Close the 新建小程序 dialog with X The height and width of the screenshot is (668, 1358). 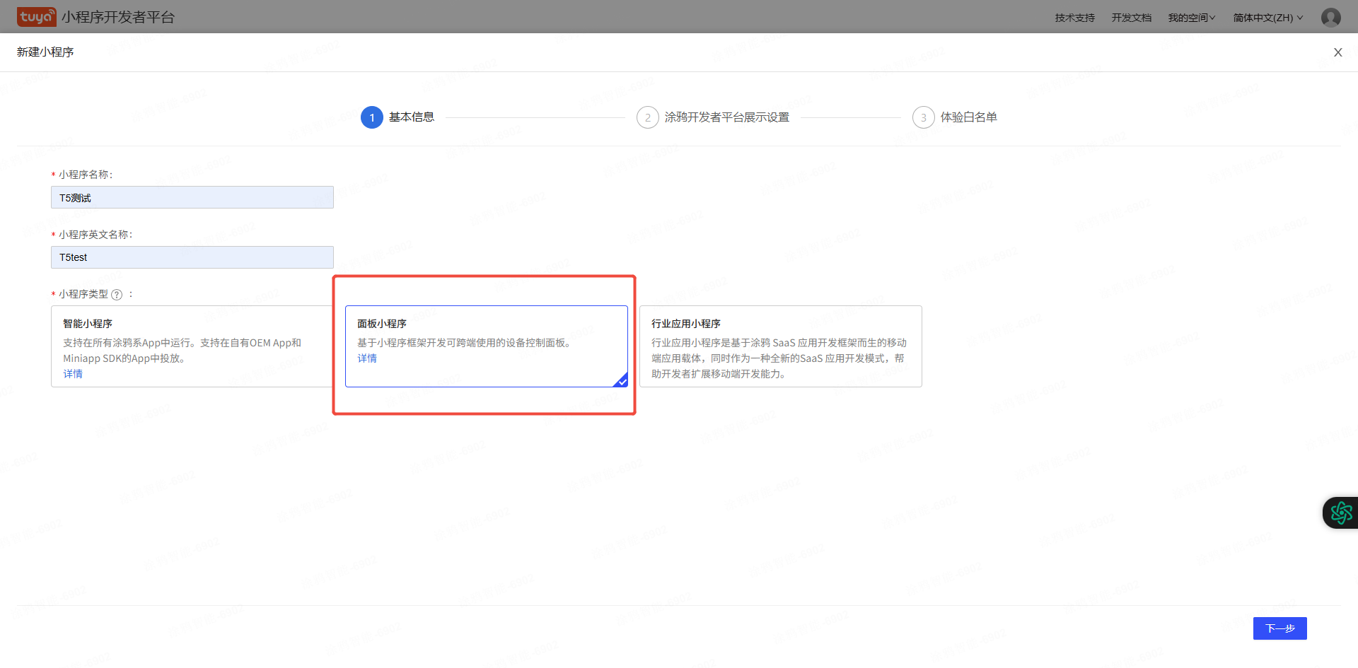1337,52
